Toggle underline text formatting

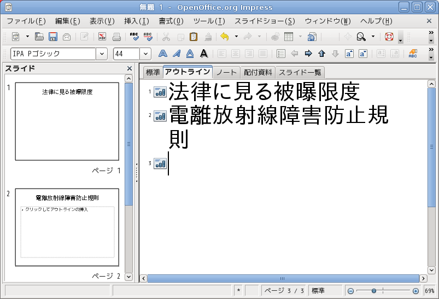coord(190,54)
